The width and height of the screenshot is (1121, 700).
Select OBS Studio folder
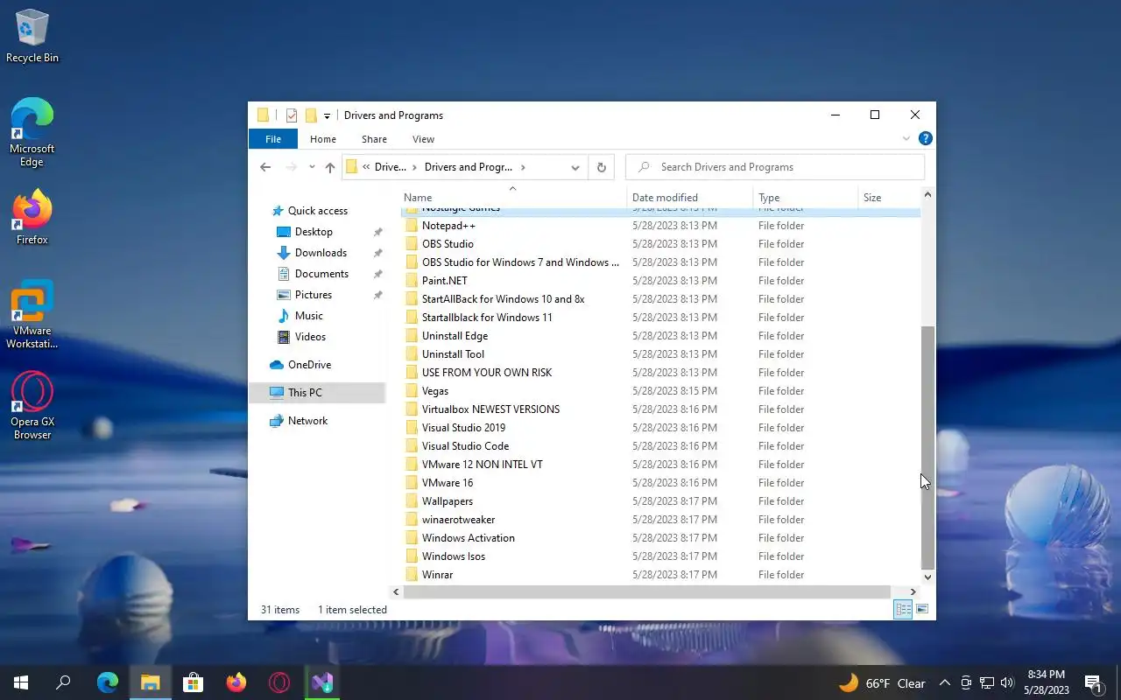point(448,244)
